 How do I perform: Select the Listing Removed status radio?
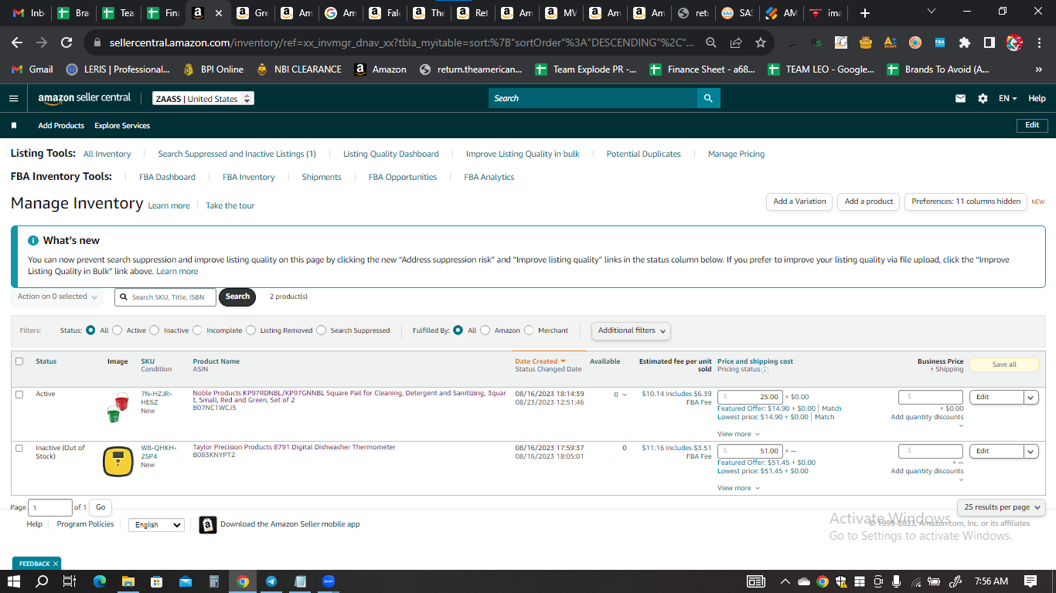pos(250,330)
